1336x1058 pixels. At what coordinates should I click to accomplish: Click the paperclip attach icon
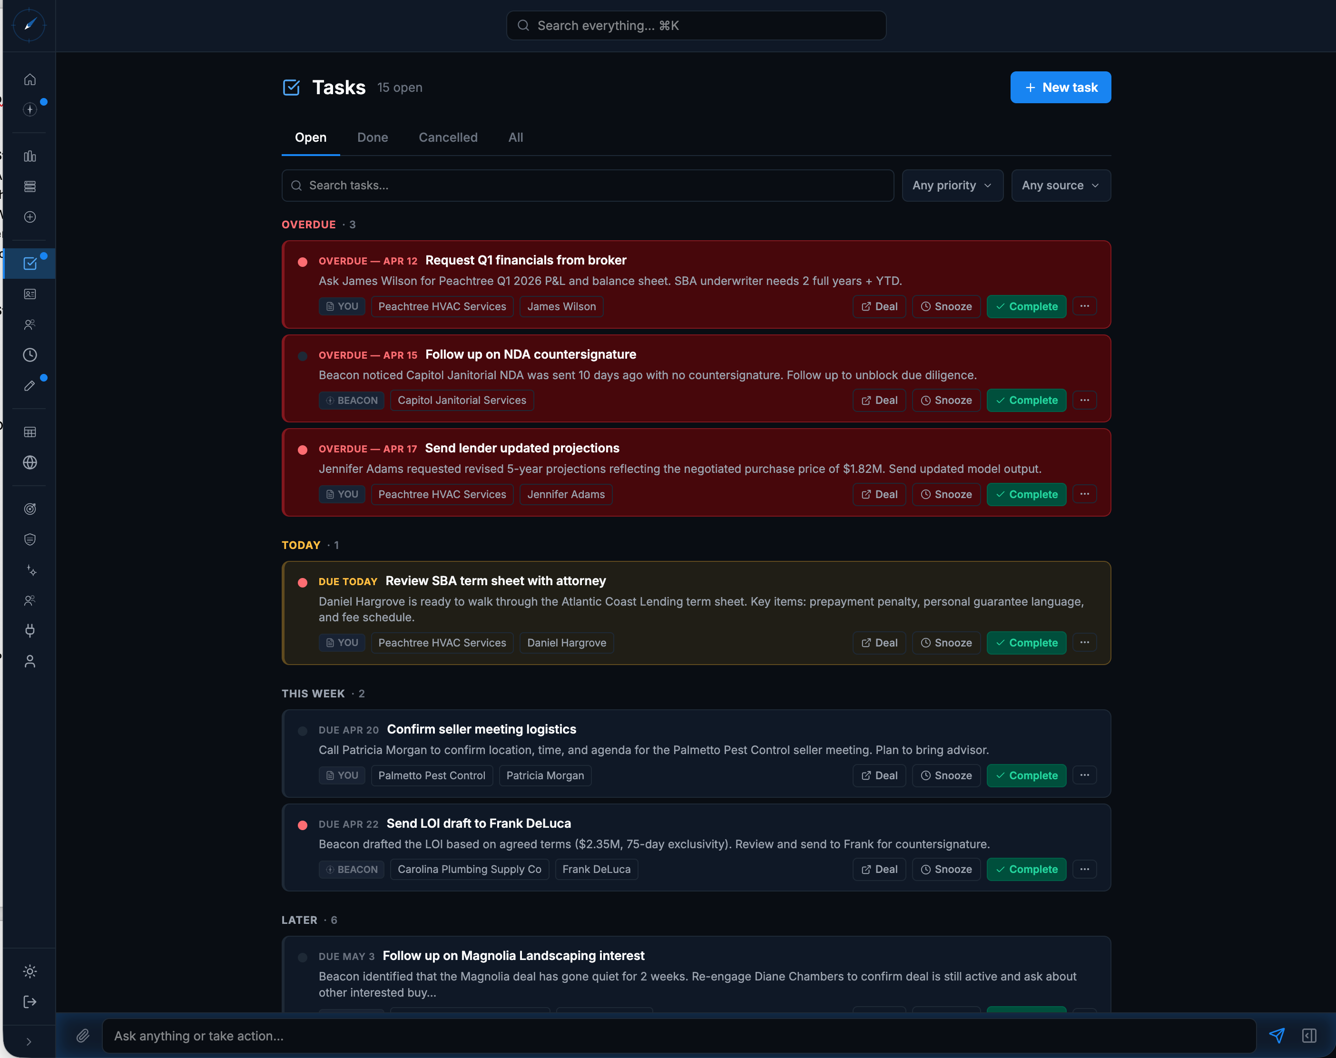[x=83, y=1035]
